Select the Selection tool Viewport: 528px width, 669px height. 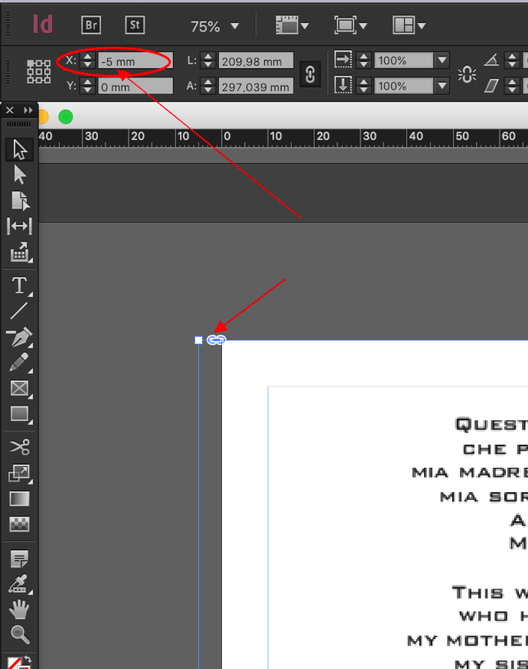20,149
